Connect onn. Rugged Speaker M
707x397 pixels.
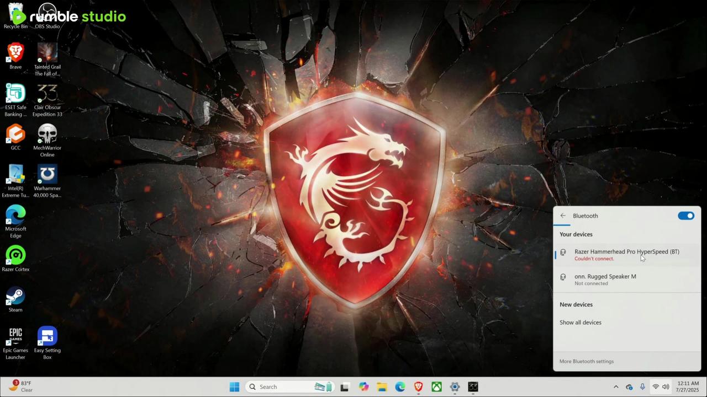627,279
